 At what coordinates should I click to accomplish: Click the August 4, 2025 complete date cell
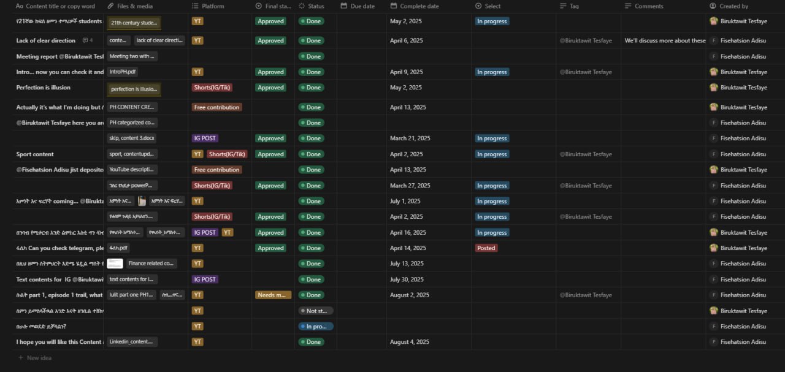point(410,342)
